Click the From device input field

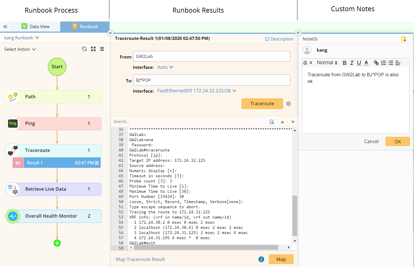click(x=211, y=56)
